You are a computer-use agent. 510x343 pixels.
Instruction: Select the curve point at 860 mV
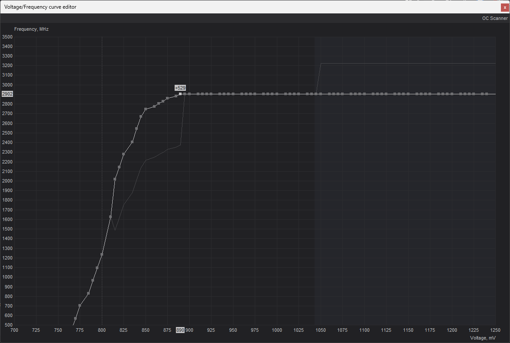pos(154,106)
